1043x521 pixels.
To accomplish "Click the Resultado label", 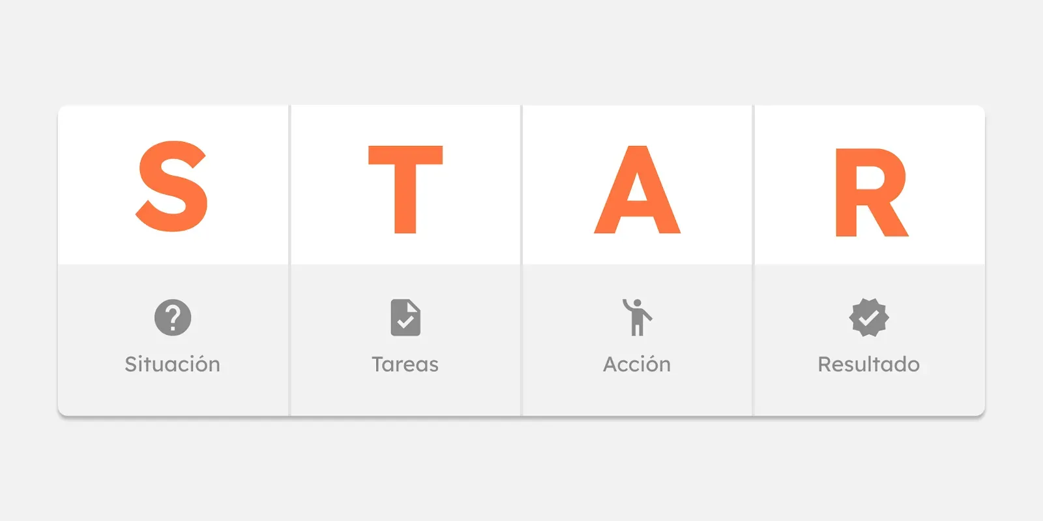I will (x=869, y=364).
